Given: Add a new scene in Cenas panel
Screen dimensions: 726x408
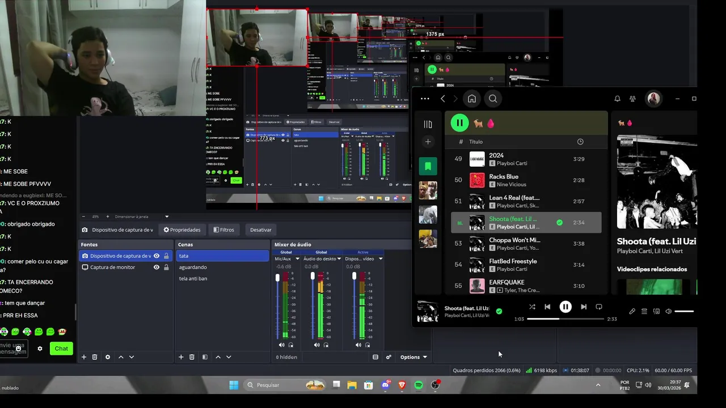Looking at the screenshot, I should click(181, 357).
